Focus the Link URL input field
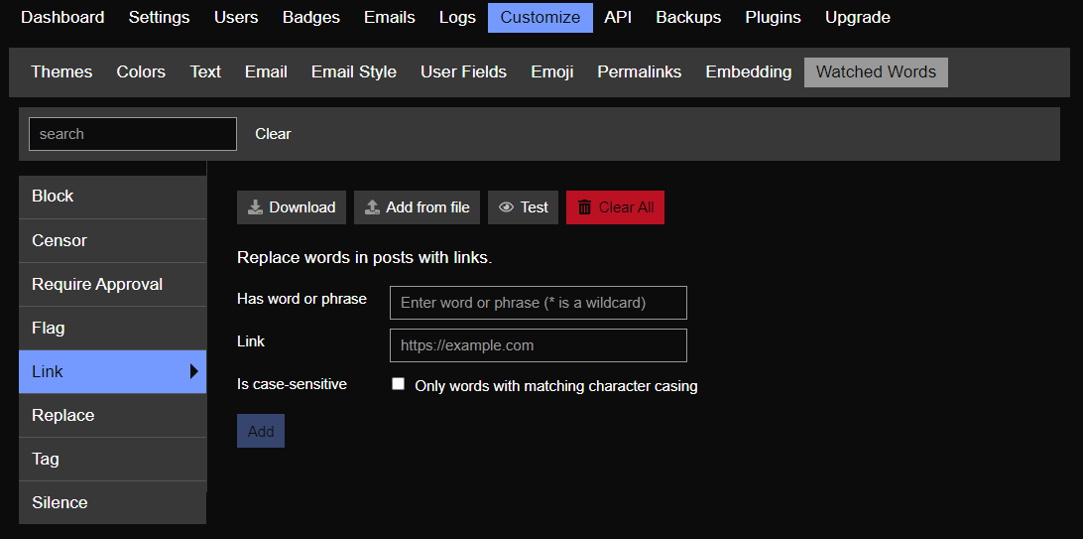This screenshot has width=1083, height=539. tap(539, 345)
